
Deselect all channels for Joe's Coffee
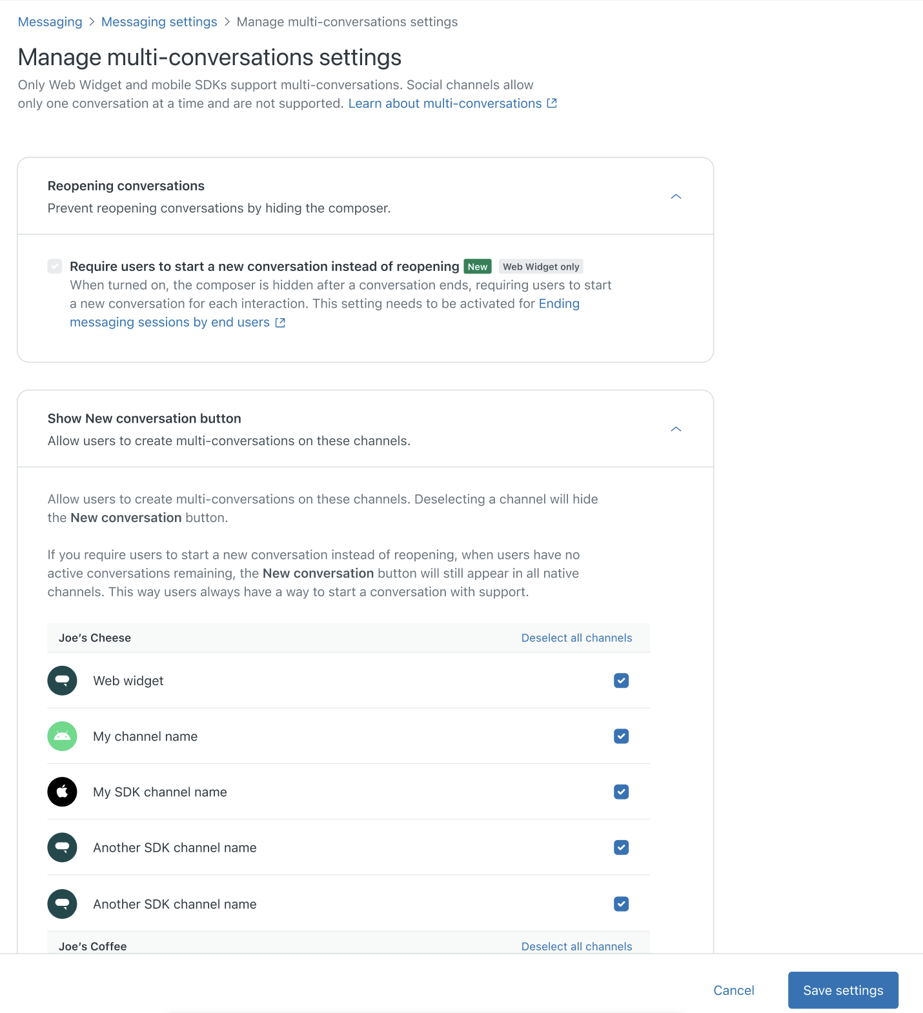pos(576,946)
